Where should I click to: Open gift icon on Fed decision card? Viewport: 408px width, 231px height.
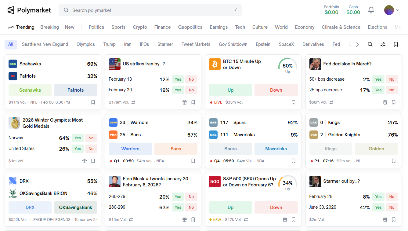coord(385,102)
